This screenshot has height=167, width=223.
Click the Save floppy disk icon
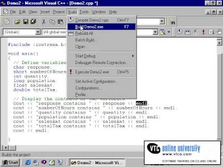[x=26, y=22]
